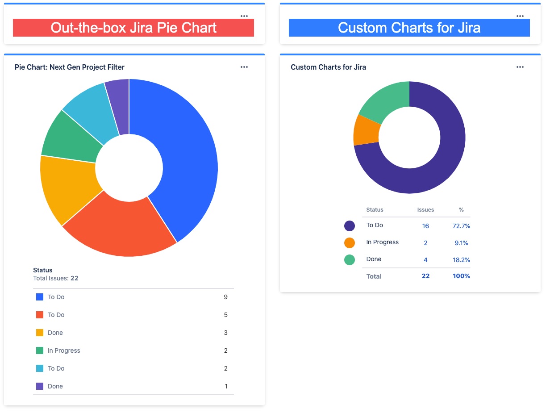
Task: Click the Total 22 issues link
Action: point(425,276)
